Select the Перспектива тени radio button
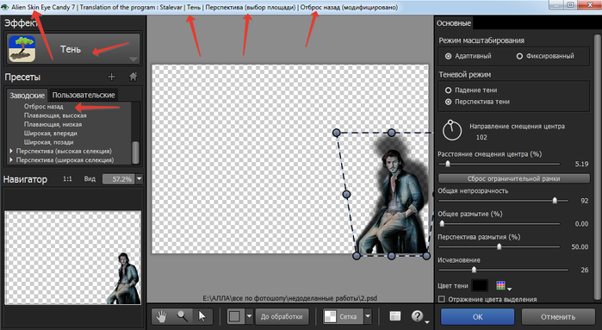The width and height of the screenshot is (602, 330). point(448,102)
